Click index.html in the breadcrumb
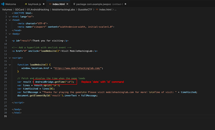Screen dimensions: 215x130 (x=105, y=9)
